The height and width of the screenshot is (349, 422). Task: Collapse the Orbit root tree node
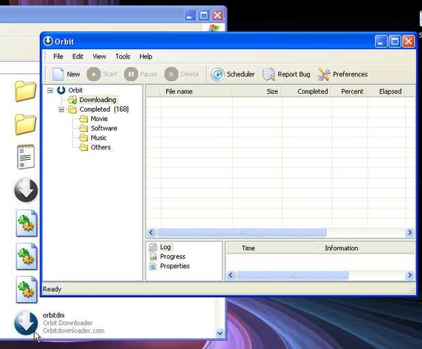point(50,90)
